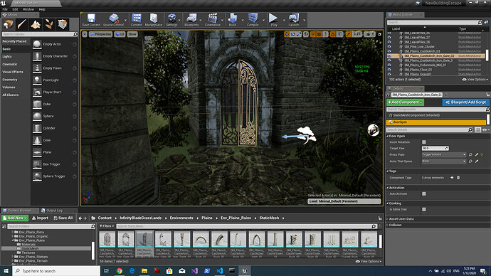
Task: Open the Blueprints toolbar icon
Action: point(191,20)
